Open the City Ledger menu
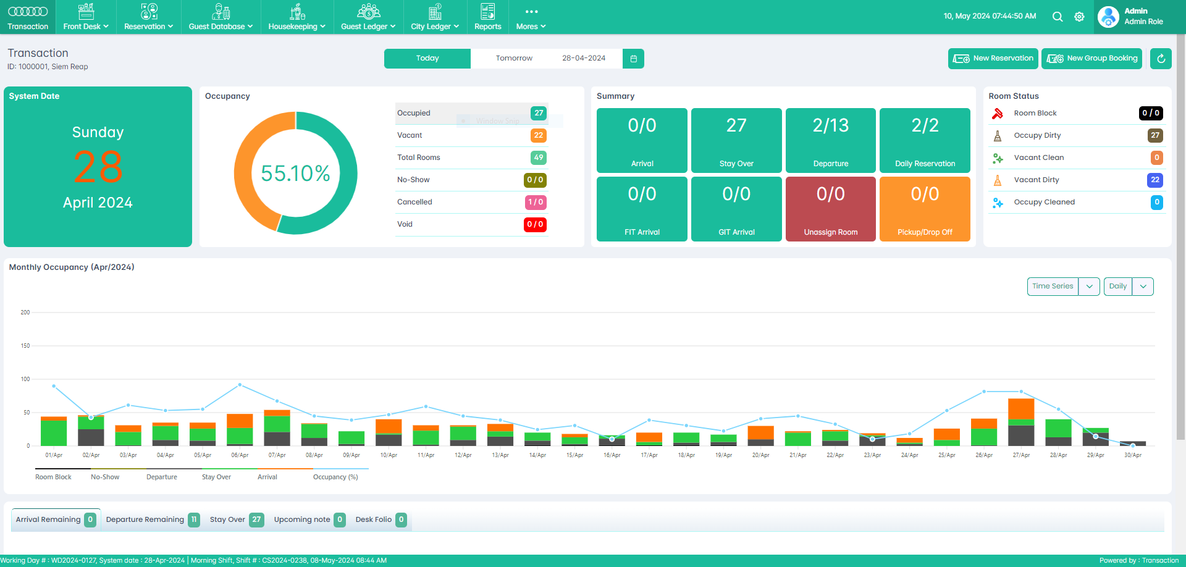Image resolution: width=1186 pixels, height=567 pixels. click(435, 17)
